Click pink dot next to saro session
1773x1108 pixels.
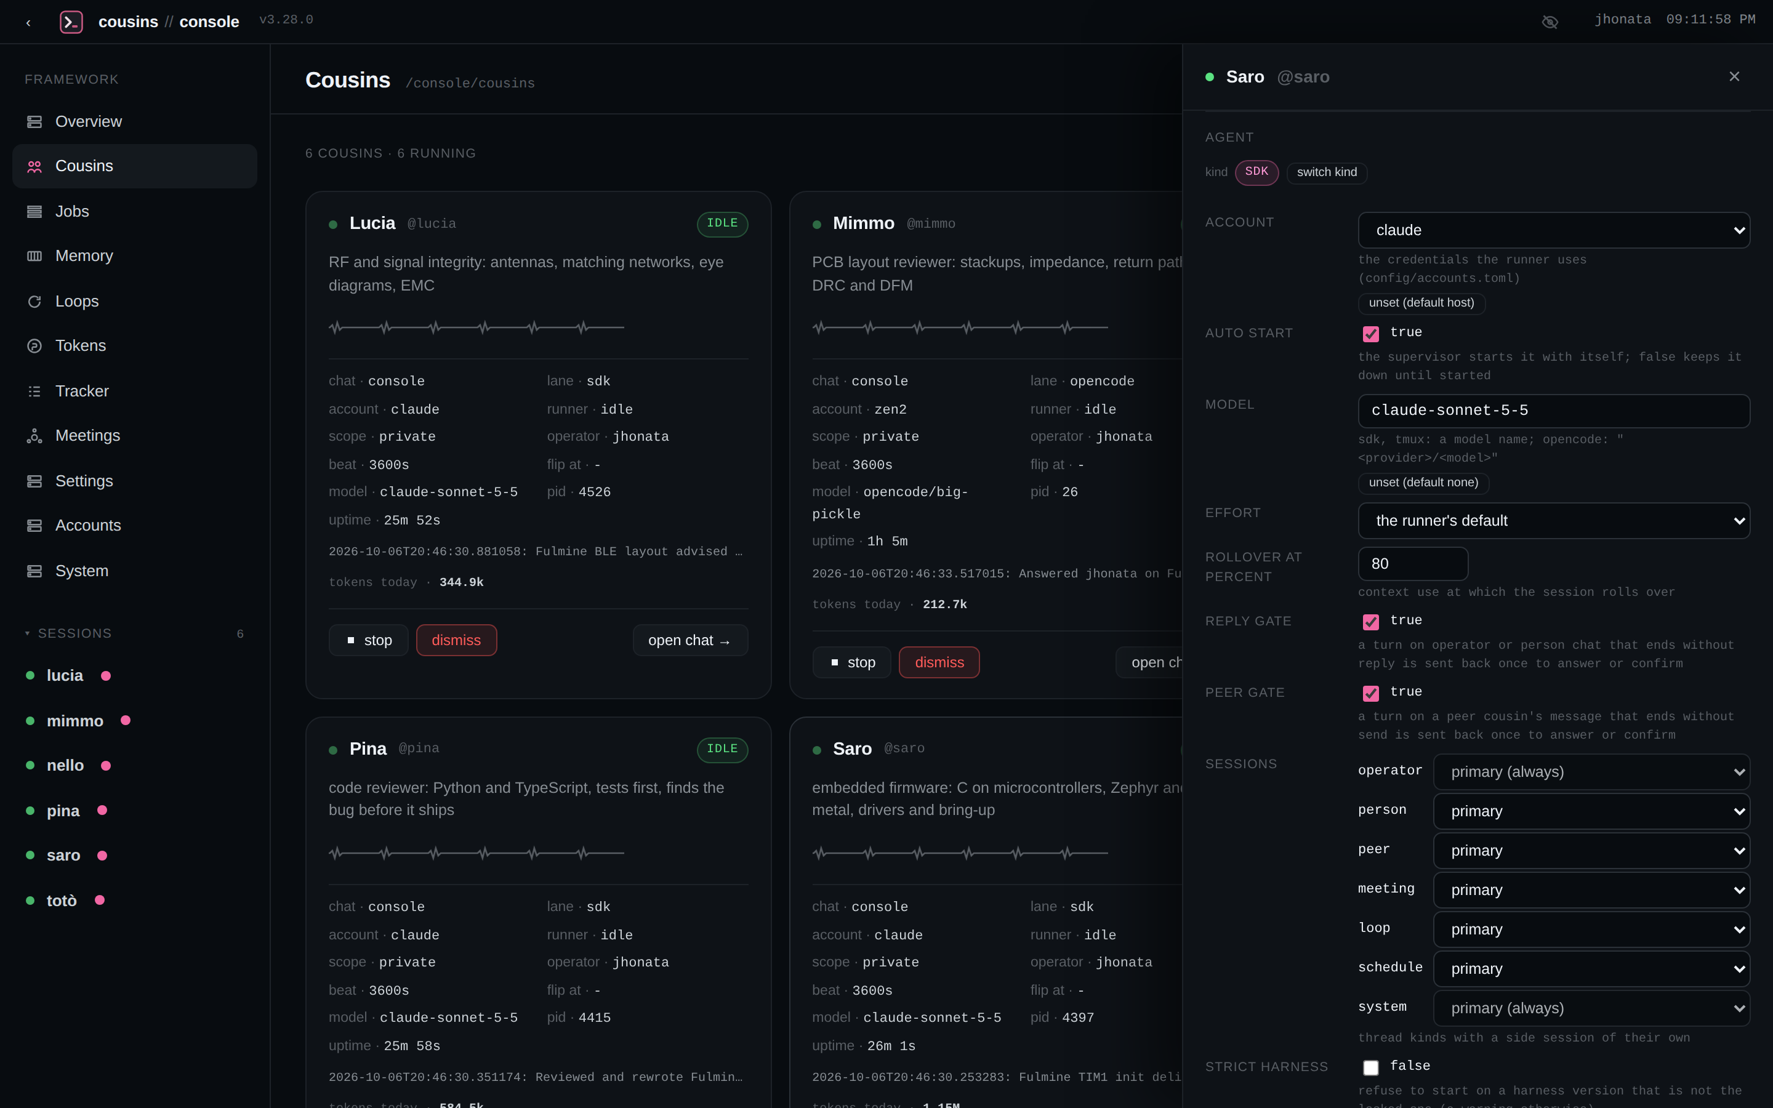[x=102, y=856]
